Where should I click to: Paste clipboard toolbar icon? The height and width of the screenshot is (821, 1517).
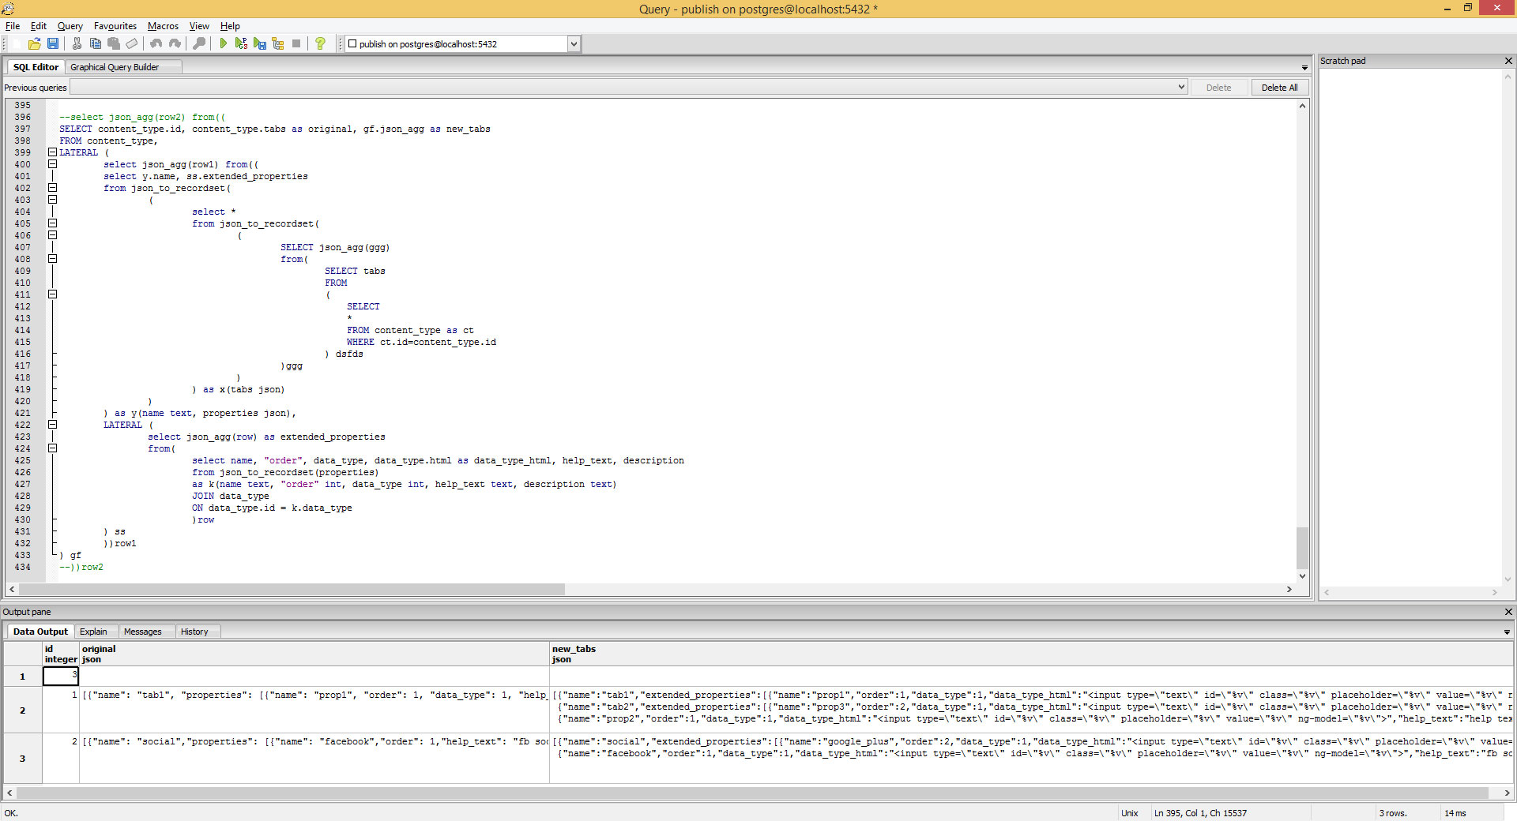point(114,43)
